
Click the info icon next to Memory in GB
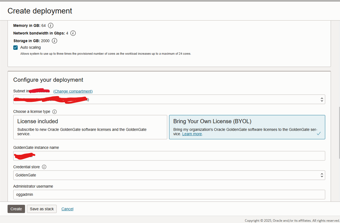(50, 26)
